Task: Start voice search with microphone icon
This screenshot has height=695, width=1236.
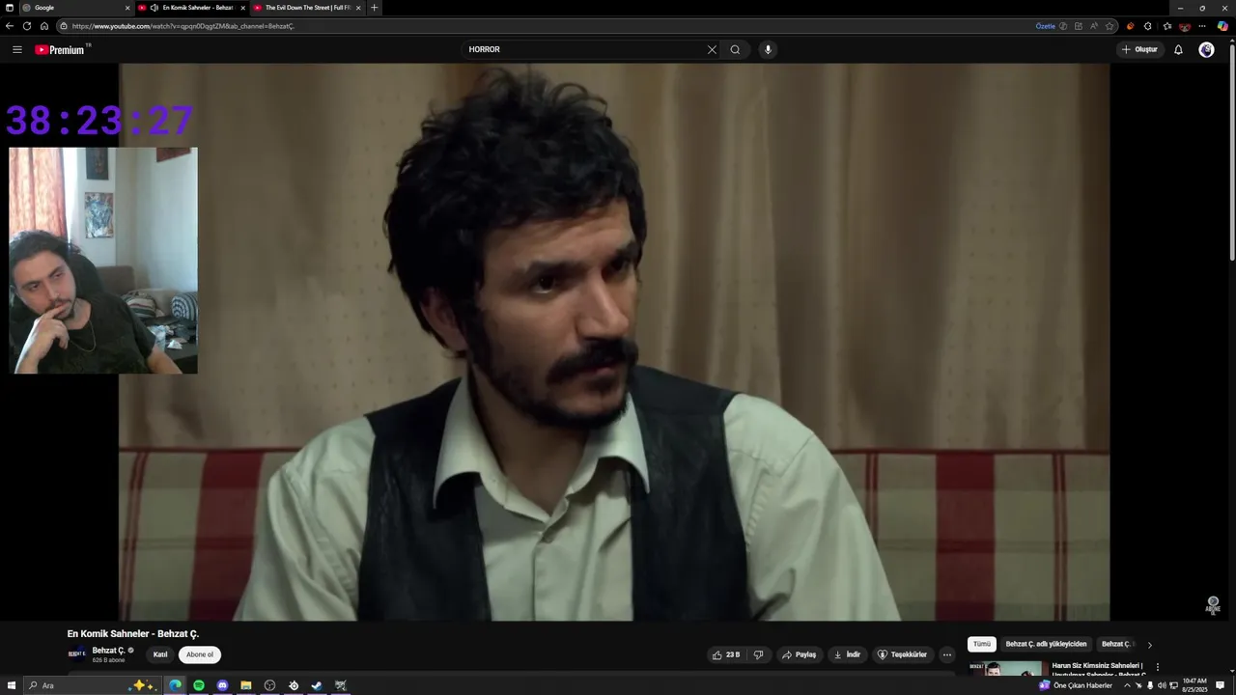Action: click(x=768, y=49)
